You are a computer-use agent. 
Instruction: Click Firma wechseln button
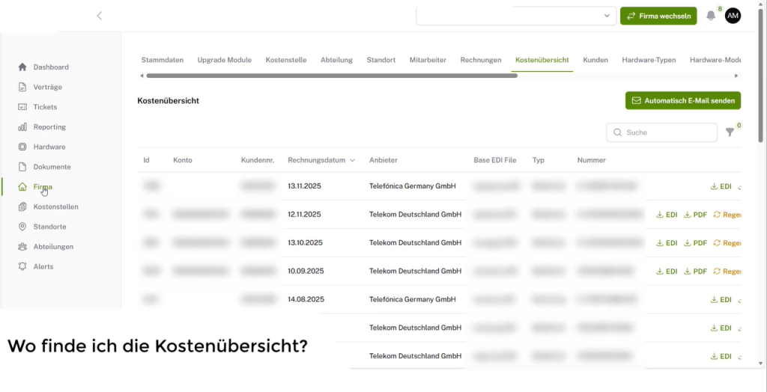pyautogui.click(x=658, y=16)
